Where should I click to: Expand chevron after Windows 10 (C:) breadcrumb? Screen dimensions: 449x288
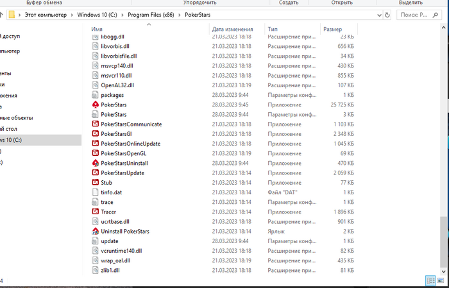click(123, 15)
